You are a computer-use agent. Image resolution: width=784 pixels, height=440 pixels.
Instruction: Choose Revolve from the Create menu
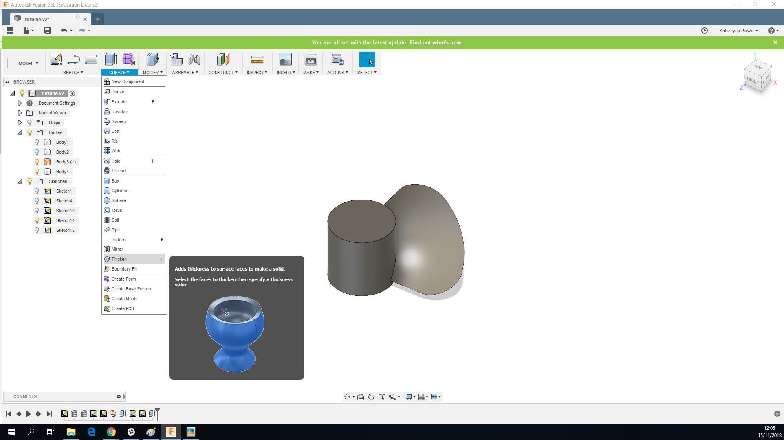point(134,112)
